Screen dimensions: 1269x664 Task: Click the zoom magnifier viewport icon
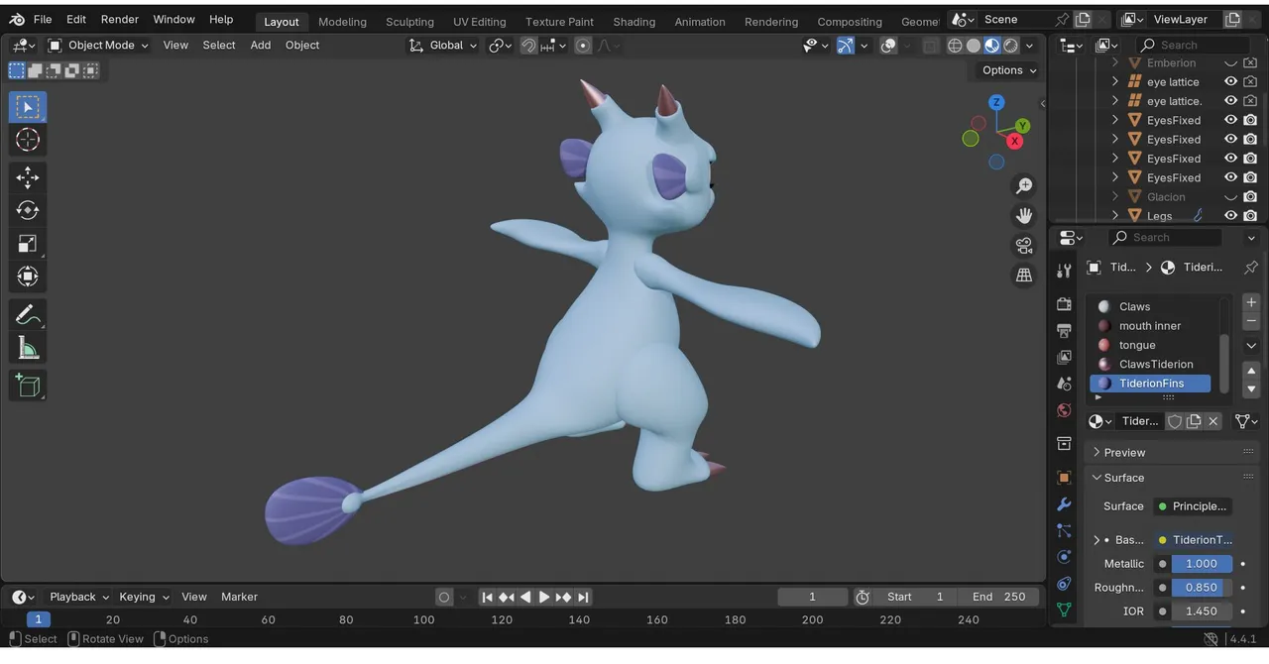pos(1024,185)
